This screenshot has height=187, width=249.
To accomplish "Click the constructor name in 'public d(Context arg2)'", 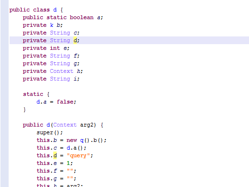I will pyautogui.click(x=48, y=125).
